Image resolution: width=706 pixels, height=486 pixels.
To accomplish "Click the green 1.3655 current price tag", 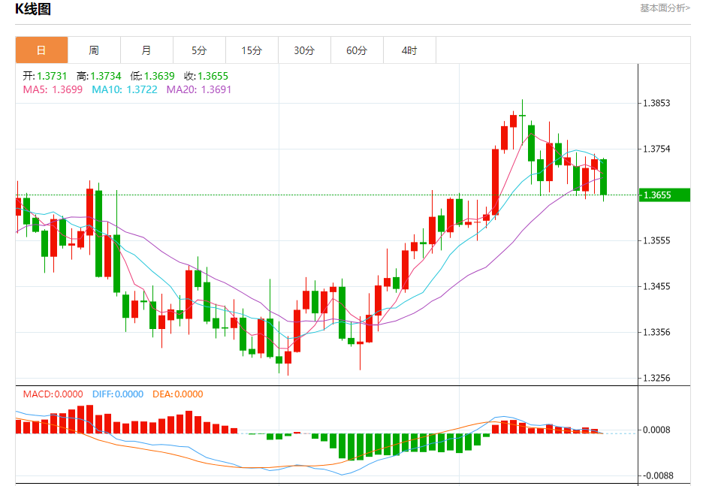I will [665, 195].
